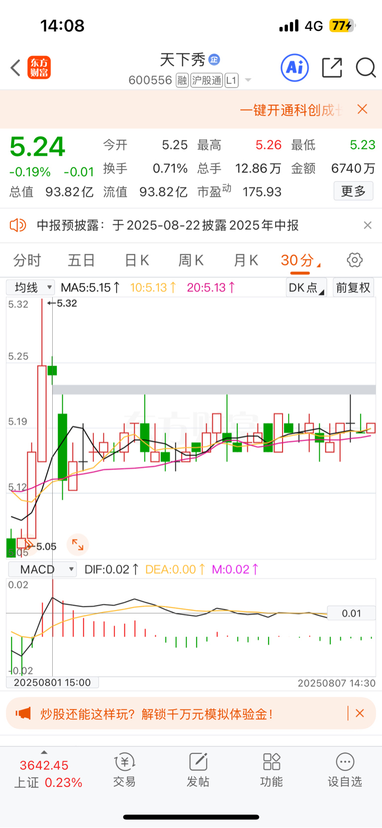
Task: Tap the speaker announcement icon
Action: (18, 225)
